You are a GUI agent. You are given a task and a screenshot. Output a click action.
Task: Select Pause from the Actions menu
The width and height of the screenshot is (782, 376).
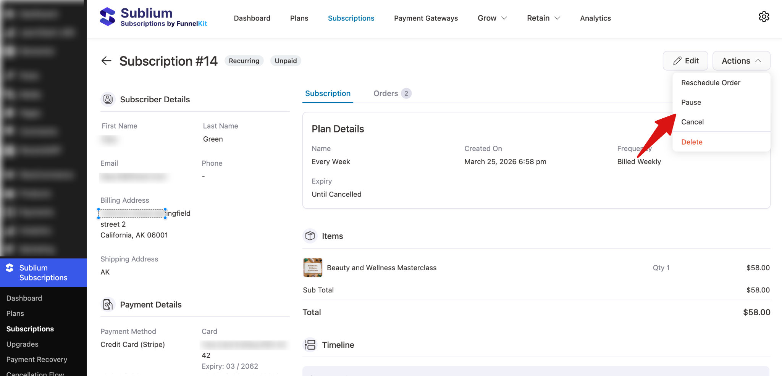pyautogui.click(x=691, y=102)
